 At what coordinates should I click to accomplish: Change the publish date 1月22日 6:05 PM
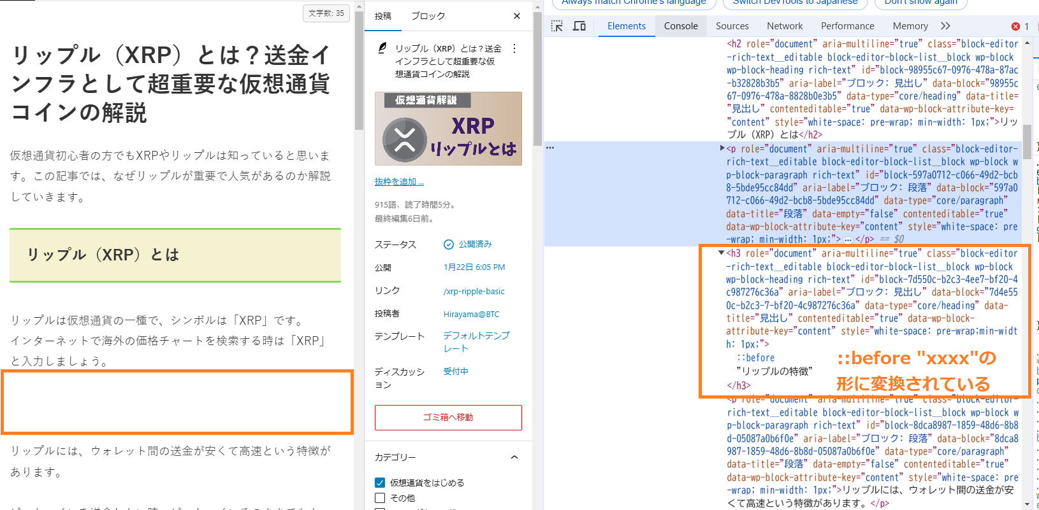click(474, 267)
